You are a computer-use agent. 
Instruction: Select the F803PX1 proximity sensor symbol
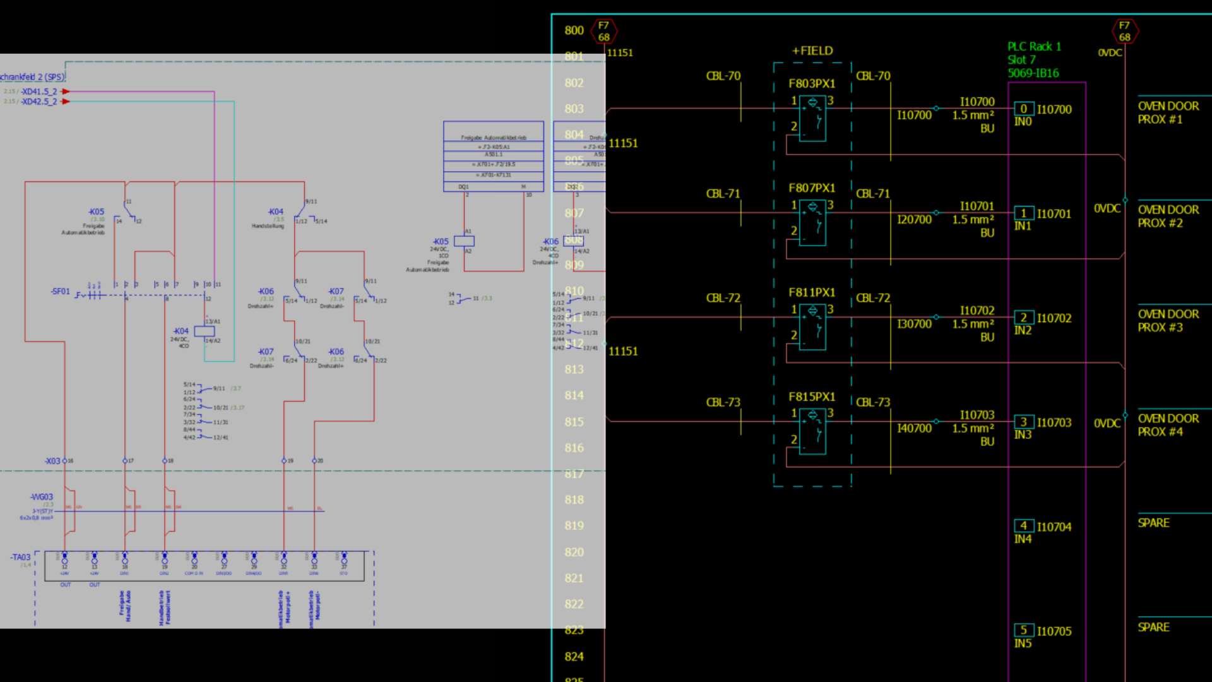point(813,117)
